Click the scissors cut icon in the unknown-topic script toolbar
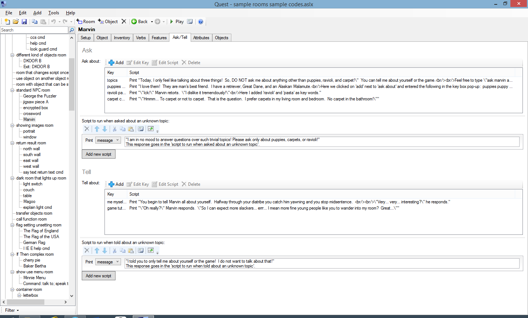The width and height of the screenshot is (528, 318). pos(115,129)
